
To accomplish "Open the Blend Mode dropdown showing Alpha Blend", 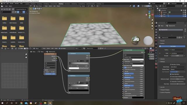I will coord(178,67).
